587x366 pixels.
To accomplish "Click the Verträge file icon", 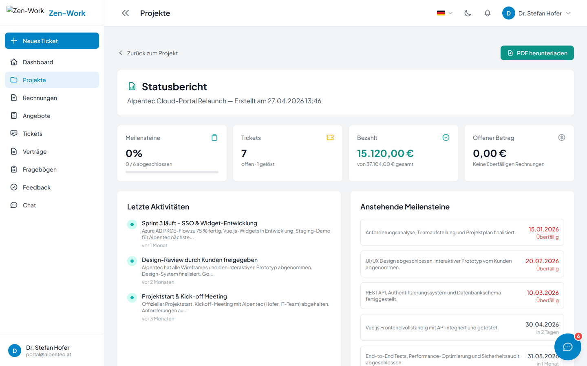I will pos(14,151).
